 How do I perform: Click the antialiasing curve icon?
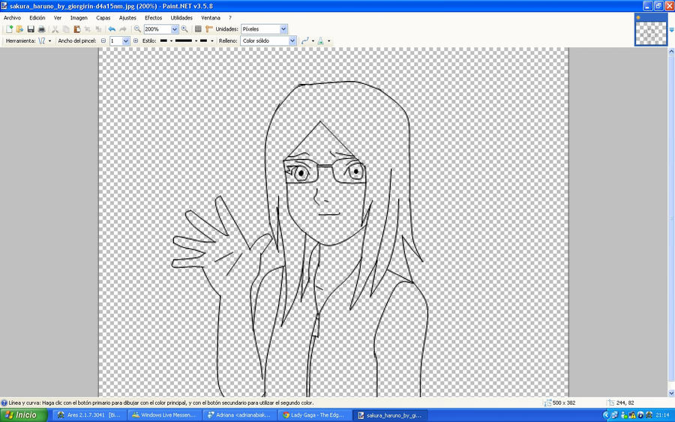click(304, 41)
